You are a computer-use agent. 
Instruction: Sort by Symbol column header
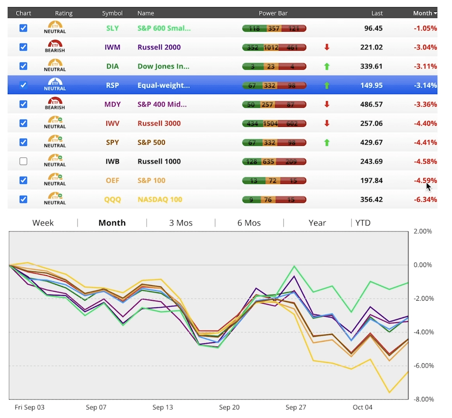(x=112, y=13)
